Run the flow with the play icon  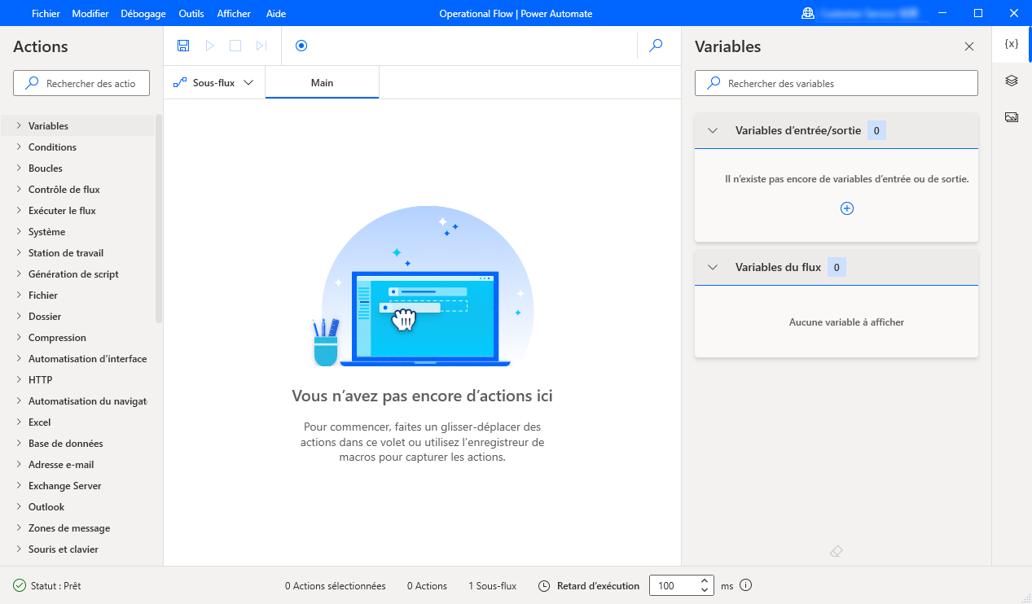[209, 46]
